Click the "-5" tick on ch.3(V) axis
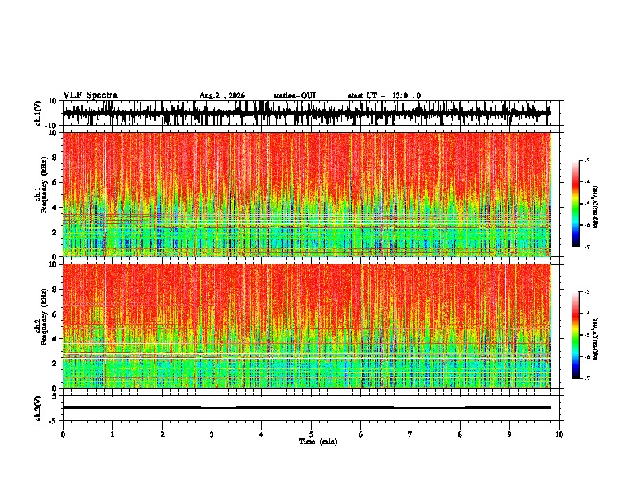 click(x=53, y=421)
